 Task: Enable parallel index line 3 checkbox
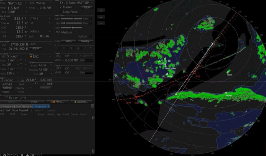(74, 48)
